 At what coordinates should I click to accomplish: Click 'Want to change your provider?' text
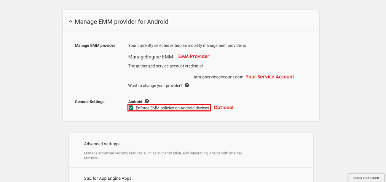point(155,86)
